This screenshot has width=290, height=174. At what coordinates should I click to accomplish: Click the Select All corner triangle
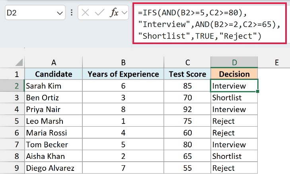[19, 62]
